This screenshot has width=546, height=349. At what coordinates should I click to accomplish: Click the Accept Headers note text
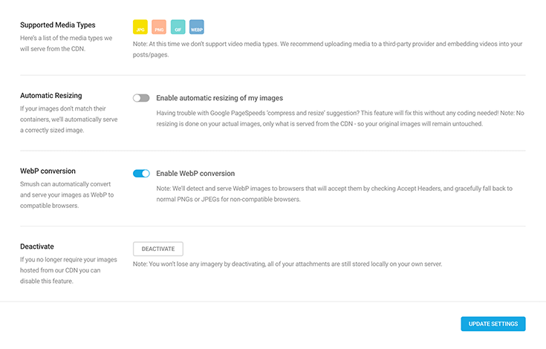[334, 194]
